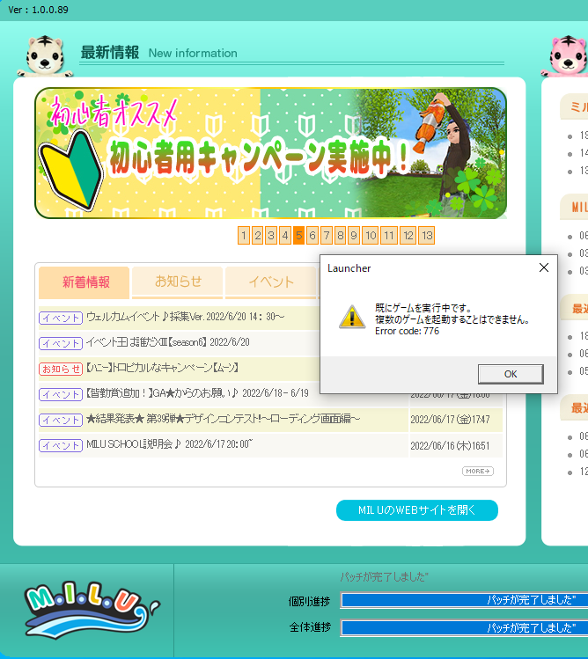Switch to the イベント tab
588x659 pixels.
[x=271, y=282]
